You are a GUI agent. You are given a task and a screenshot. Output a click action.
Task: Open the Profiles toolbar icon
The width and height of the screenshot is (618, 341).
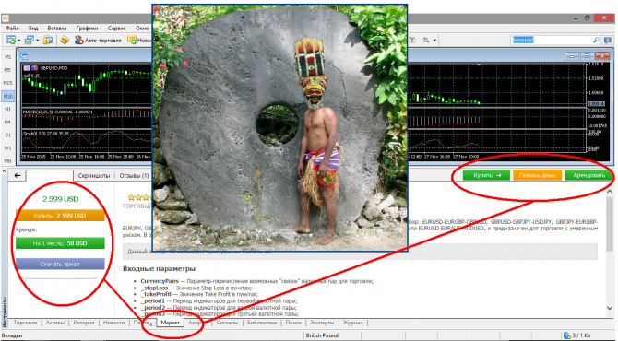click(29, 41)
